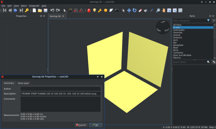Open the Edit menu

pyautogui.click(x=9, y=6)
